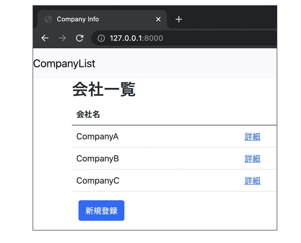Open 詳細 details for CompanyA

[252, 137]
